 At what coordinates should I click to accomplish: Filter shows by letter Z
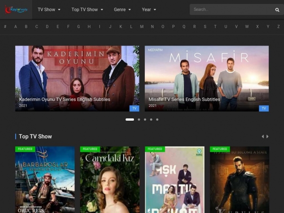click(278, 27)
